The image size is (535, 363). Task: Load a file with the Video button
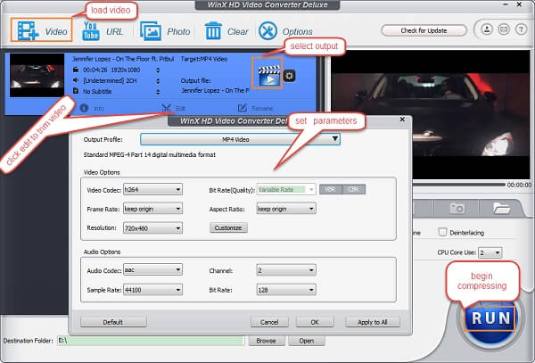pyautogui.click(x=42, y=30)
